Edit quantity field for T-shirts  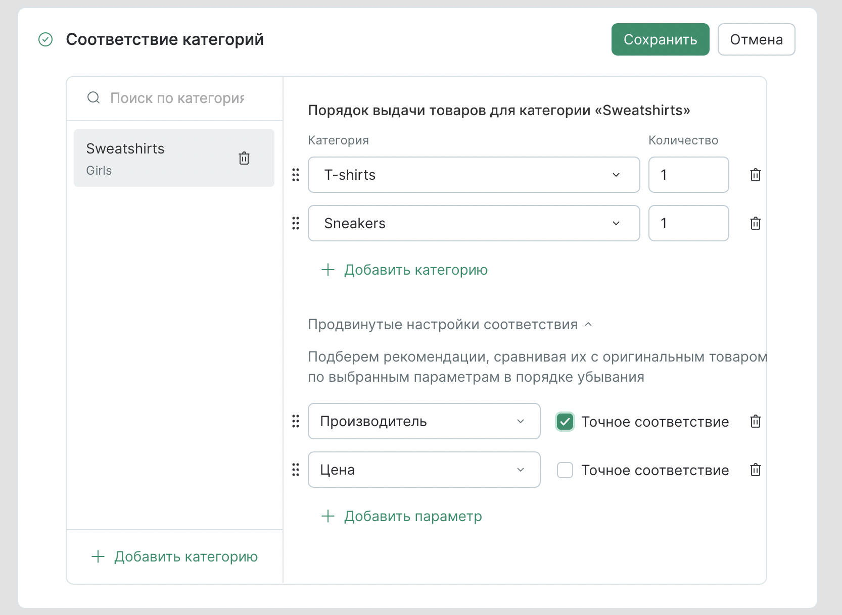click(x=688, y=175)
